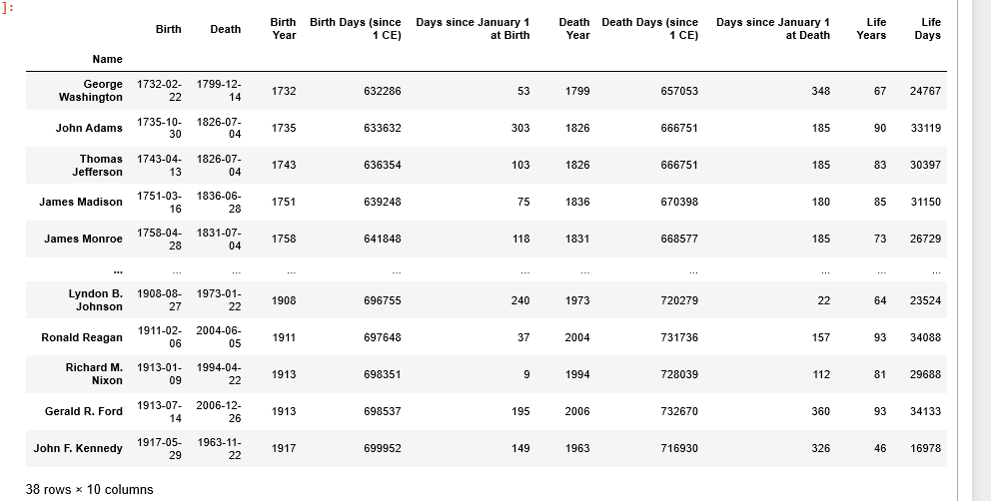Select the John Adams row name
This screenshot has height=501, width=991.
[89, 128]
